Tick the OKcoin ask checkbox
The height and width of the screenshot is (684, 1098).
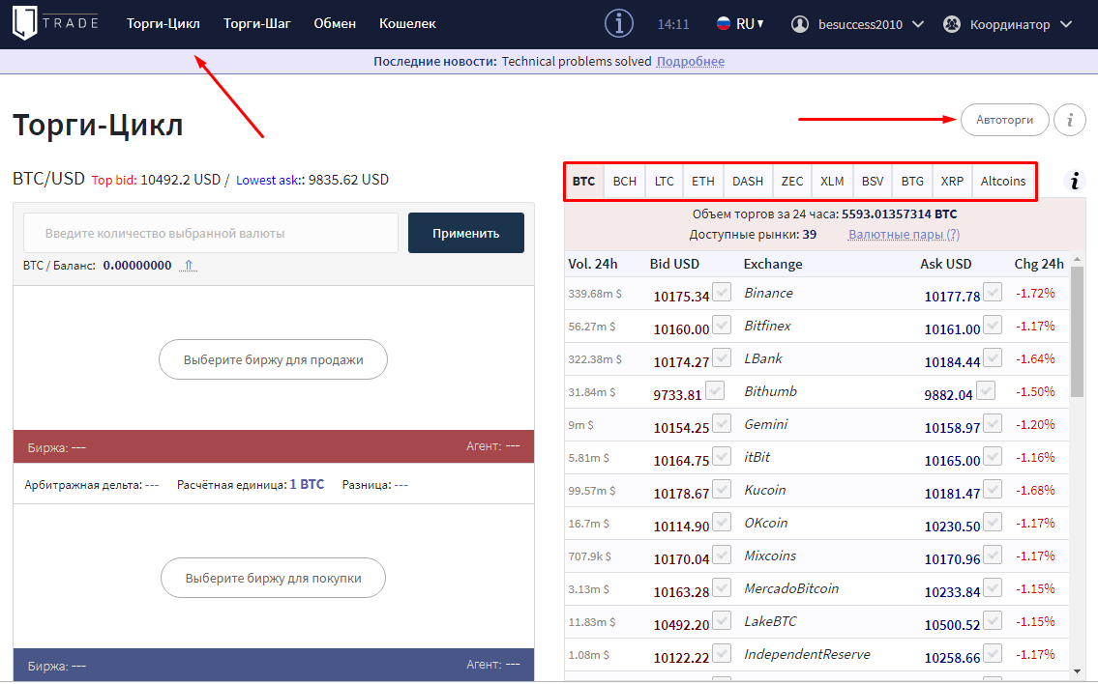pyautogui.click(x=993, y=522)
